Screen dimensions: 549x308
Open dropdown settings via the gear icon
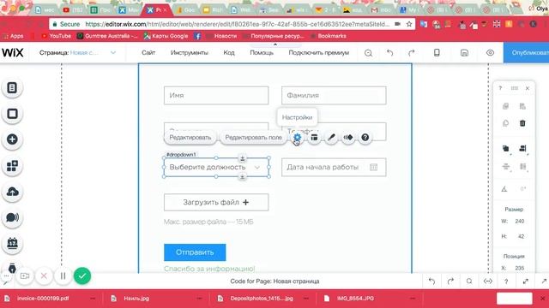click(x=297, y=138)
